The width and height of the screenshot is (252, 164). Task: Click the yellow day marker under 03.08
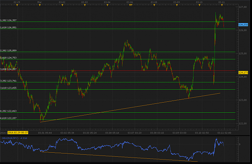pyautogui.click(x=154, y=5)
